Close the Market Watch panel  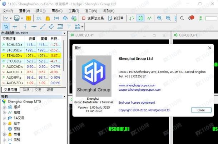pos(64,33)
